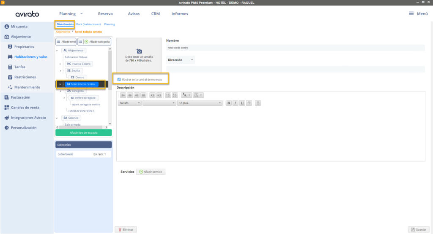Open Personalización settings
This screenshot has height=234, width=433.
coord(20,128)
